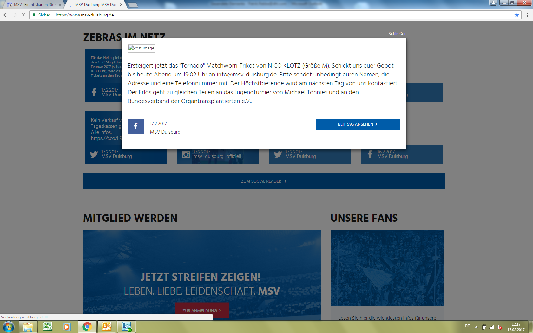533x333 pixels.
Task: Stop page loading with X button
Action: 23,15
